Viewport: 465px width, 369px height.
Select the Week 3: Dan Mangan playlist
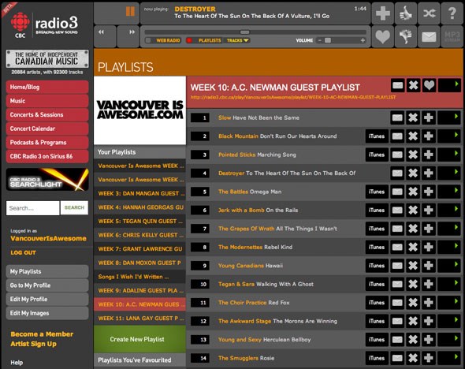coord(139,193)
